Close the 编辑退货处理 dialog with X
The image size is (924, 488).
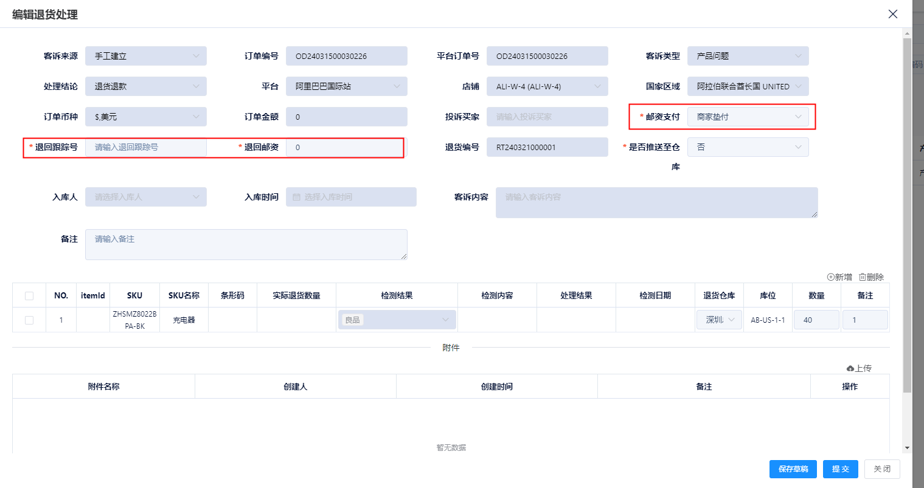892,14
